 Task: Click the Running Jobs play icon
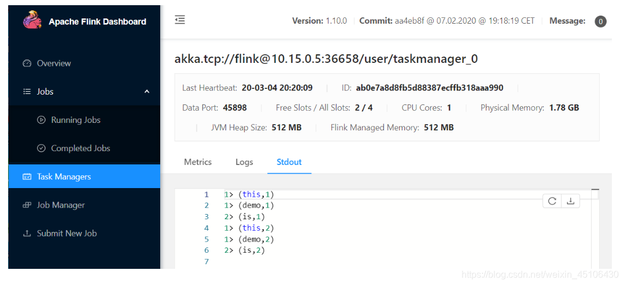[x=41, y=120]
